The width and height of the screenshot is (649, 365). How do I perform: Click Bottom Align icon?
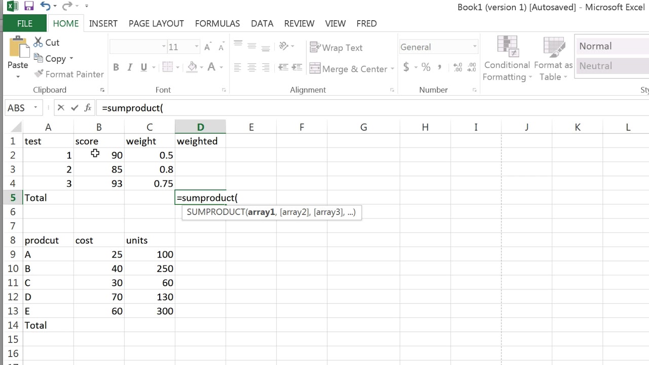(265, 47)
